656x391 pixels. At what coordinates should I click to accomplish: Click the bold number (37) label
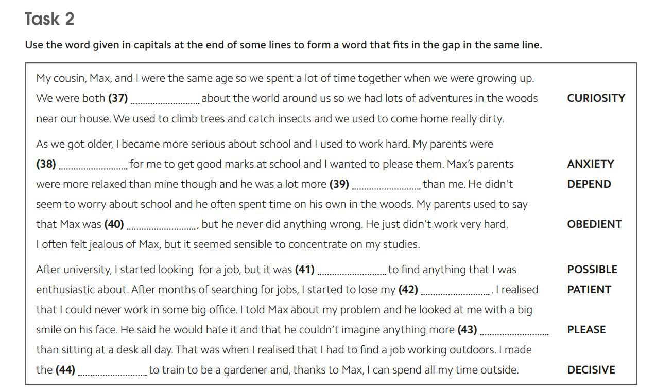118,98
